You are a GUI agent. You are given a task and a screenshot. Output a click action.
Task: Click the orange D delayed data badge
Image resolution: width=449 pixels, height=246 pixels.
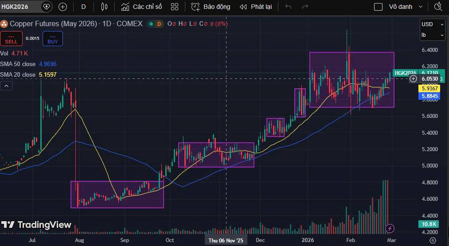pyautogui.click(x=159, y=24)
